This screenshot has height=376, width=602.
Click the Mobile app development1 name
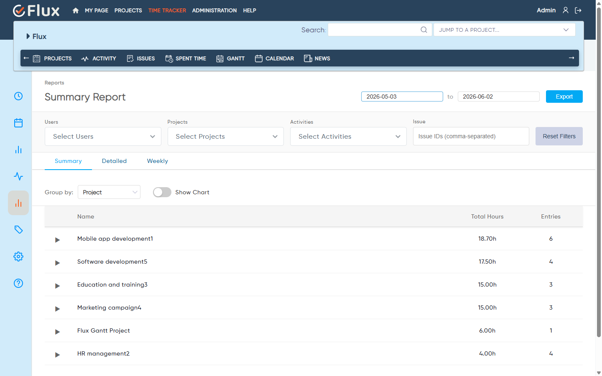coord(115,239)
